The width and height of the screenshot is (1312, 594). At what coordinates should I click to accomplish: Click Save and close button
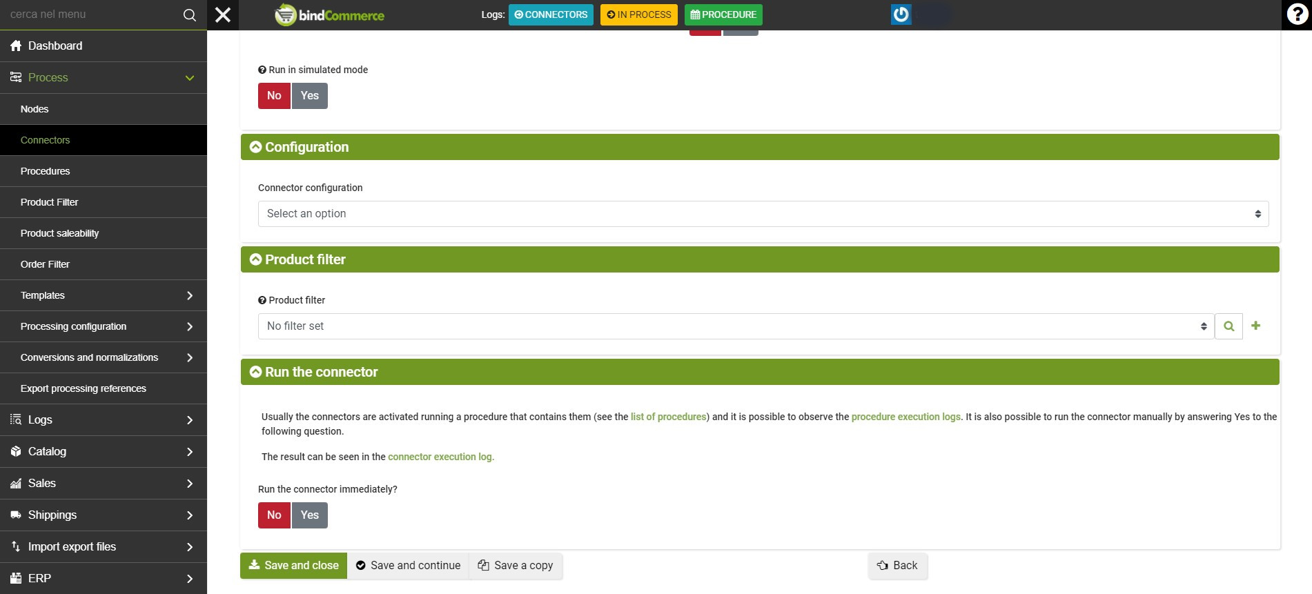(294, 566)
